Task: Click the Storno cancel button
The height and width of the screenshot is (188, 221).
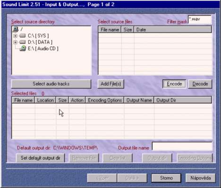Action: coord(166,178)
